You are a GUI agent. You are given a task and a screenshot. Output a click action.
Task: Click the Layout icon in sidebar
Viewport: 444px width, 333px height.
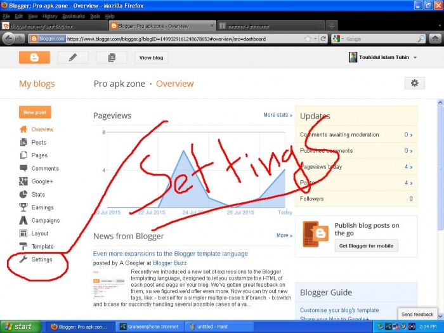click(23, 233)
